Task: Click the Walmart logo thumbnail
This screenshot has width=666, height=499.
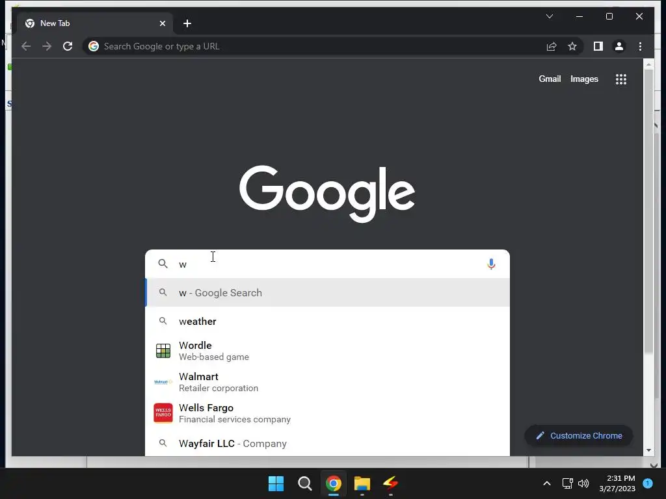Action: (163, 382)
